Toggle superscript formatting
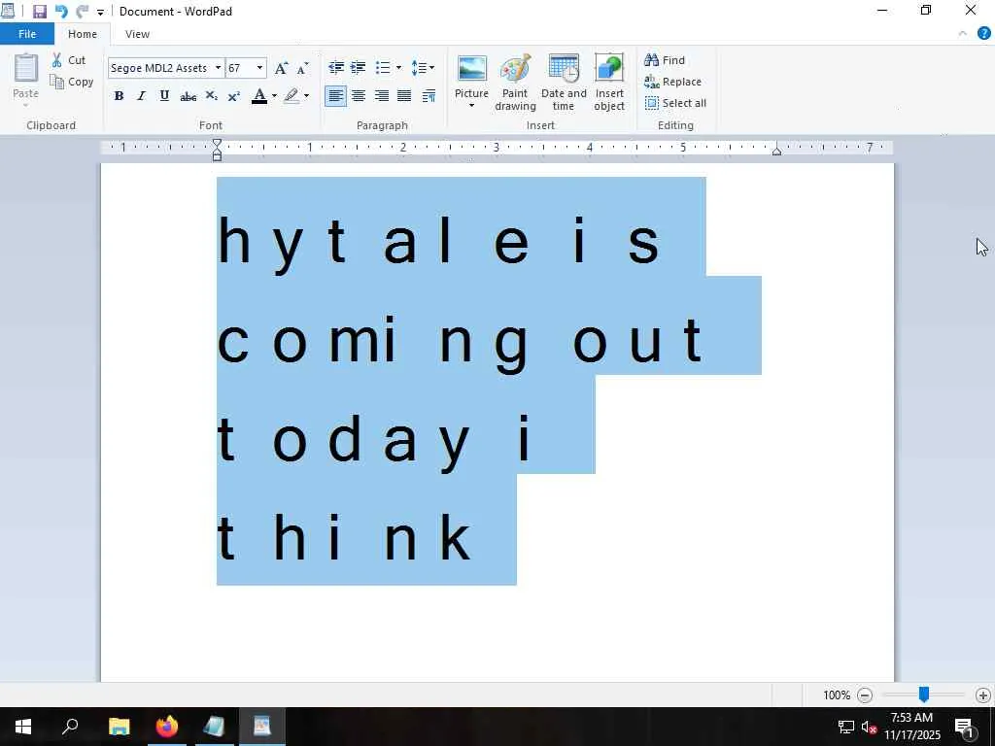 click(233, 96)
